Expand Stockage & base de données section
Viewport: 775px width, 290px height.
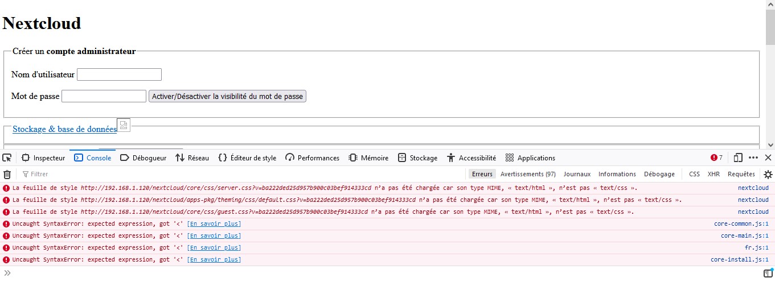click(x=64, y=129)
